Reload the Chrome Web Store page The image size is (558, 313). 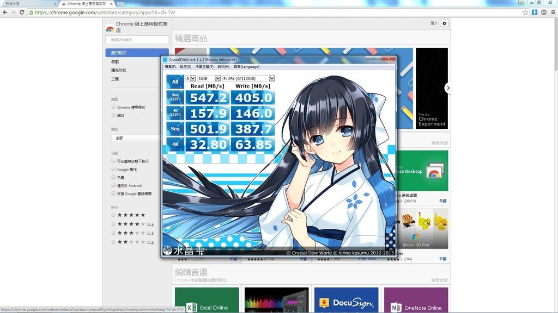pos(22,12)
